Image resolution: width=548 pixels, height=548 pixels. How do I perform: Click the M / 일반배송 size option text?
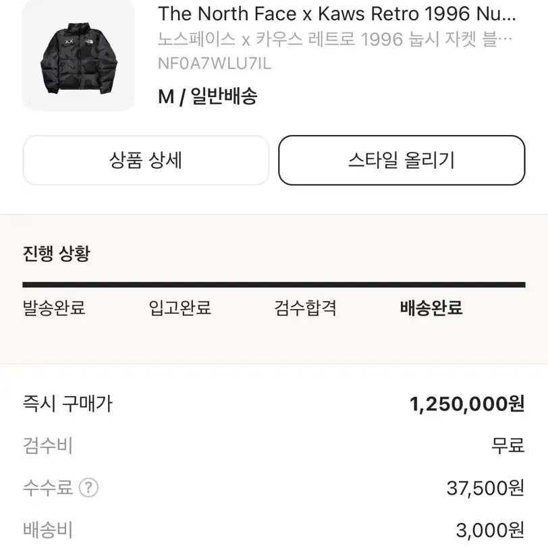[208, 96]
